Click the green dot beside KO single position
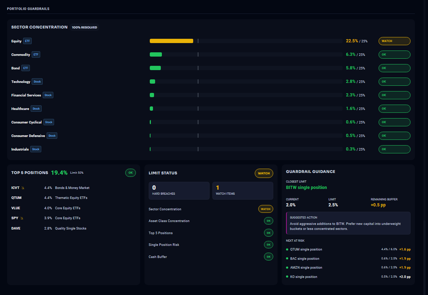Screen dimensions: 428x295 click(287, 277)
